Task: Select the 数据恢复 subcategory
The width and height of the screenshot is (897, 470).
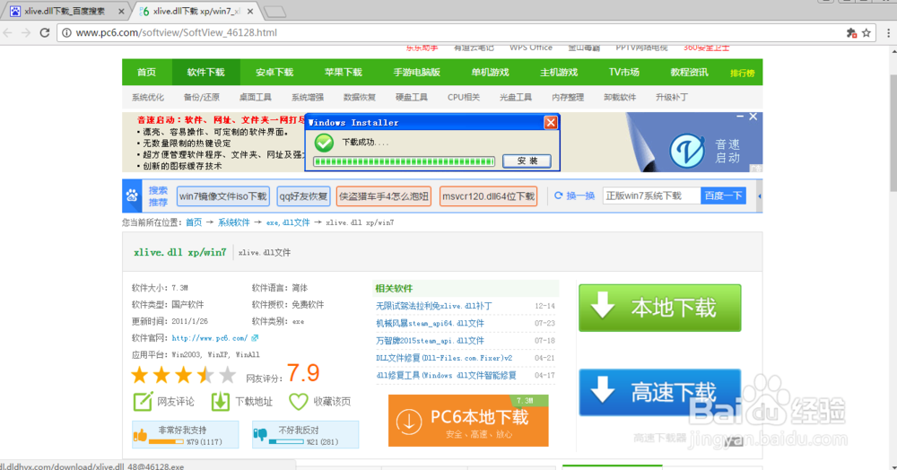Action: pos(360,97)
